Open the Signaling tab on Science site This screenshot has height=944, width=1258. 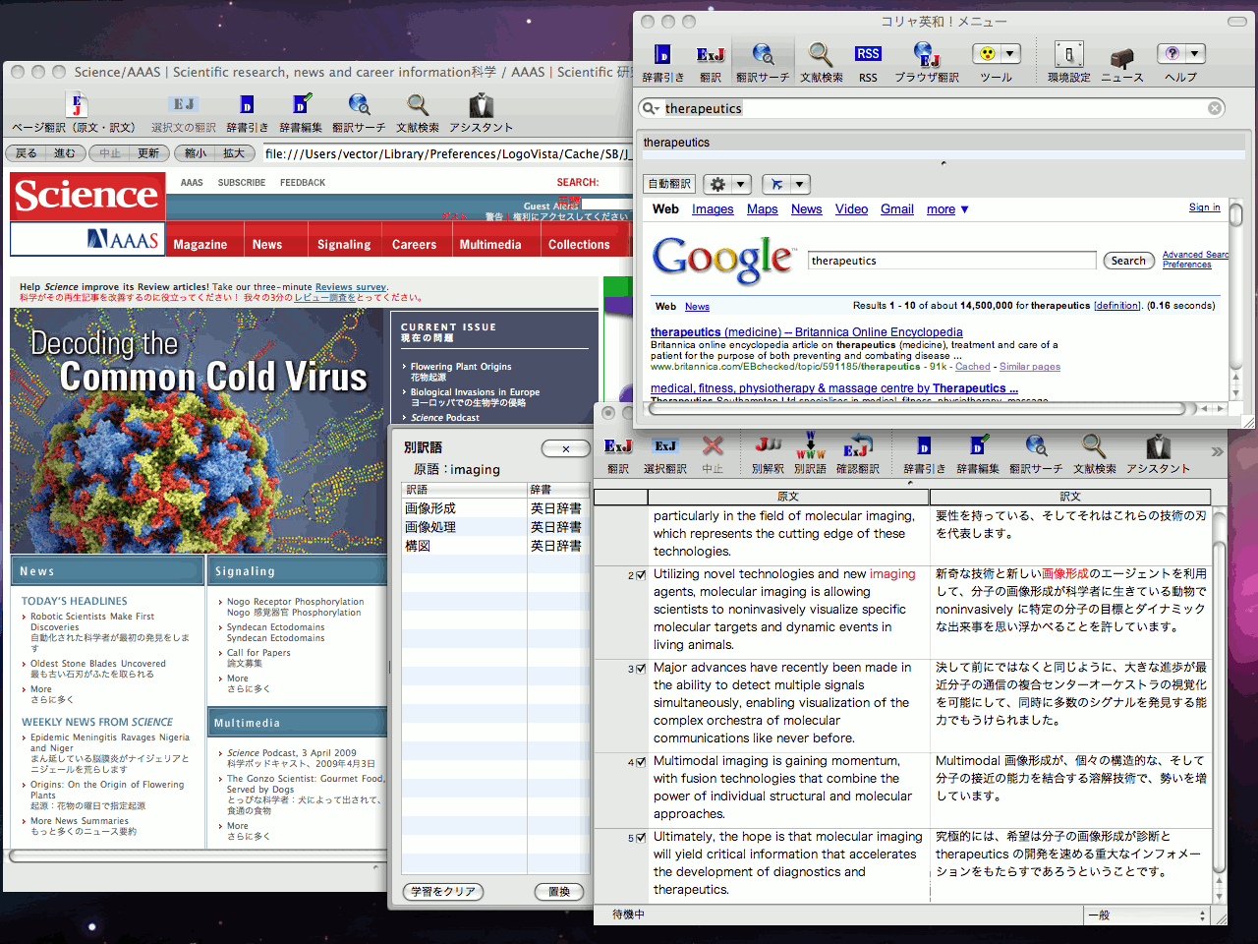344,245
